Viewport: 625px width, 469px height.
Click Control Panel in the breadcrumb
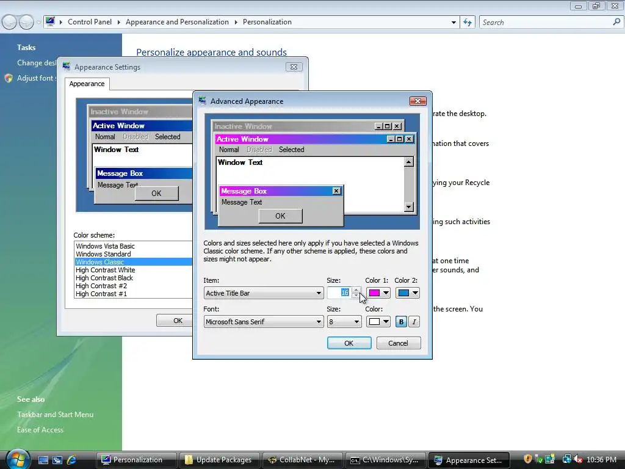click(x=90, y=22)
